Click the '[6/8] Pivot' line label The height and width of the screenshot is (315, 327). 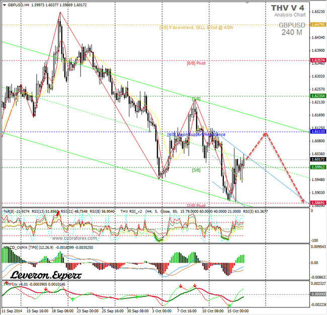(x=196, y=63)
